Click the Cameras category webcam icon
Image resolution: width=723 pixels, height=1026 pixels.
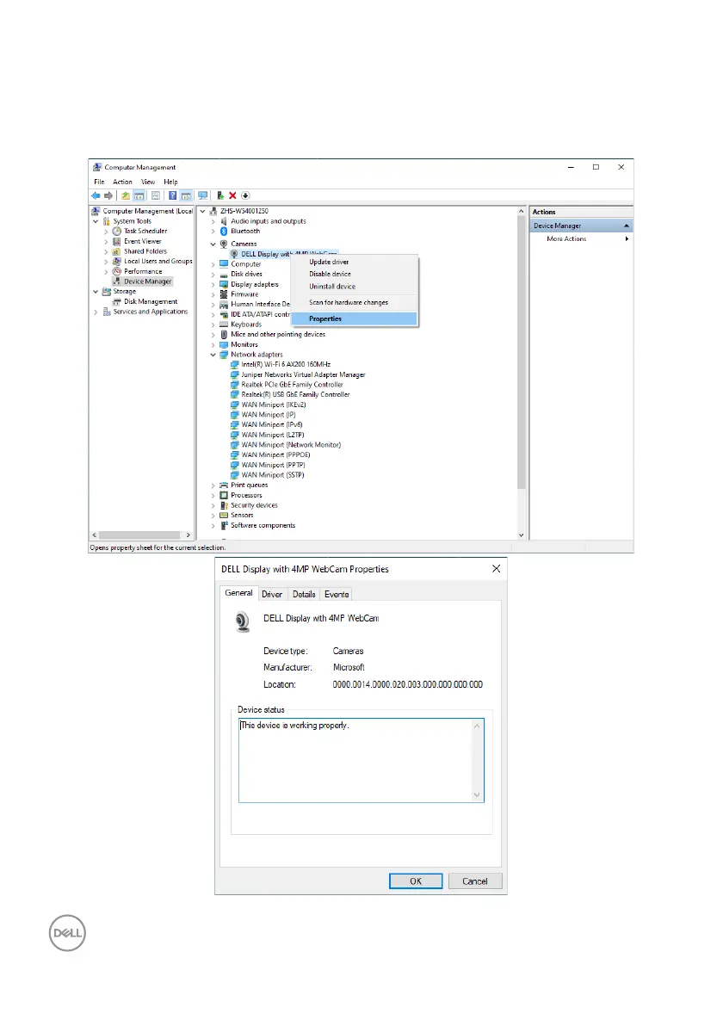pyautogui.click(x=224, y=244)
